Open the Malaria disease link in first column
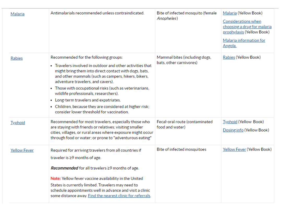282x212 pixels. (x=17, y=14)
